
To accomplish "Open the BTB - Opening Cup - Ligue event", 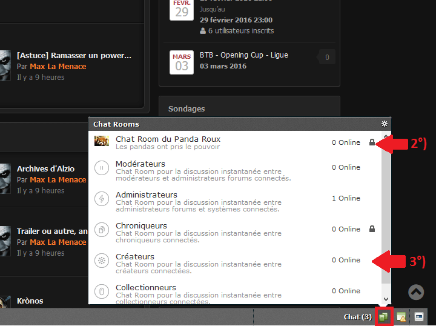I will point(244,55).
